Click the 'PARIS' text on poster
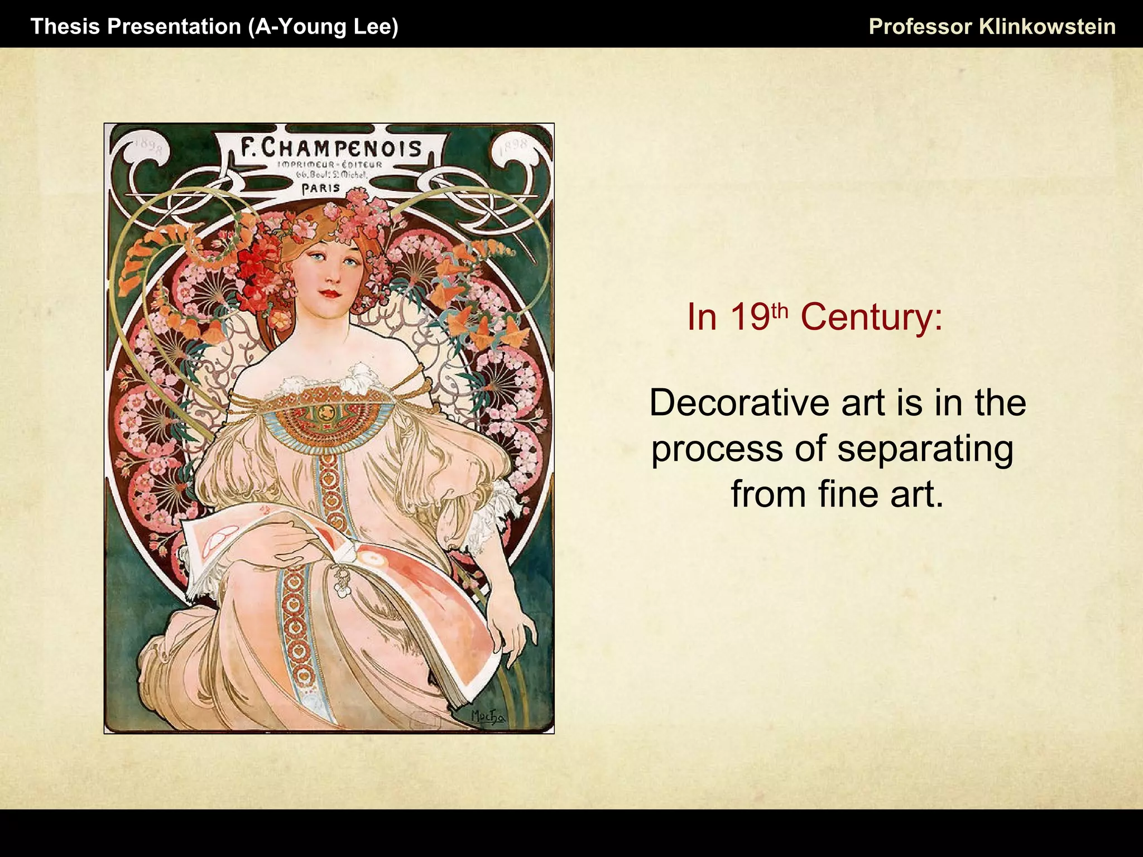 click(x=320, y=189)
